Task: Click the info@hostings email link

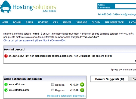Action: click(x=128, y=14)
